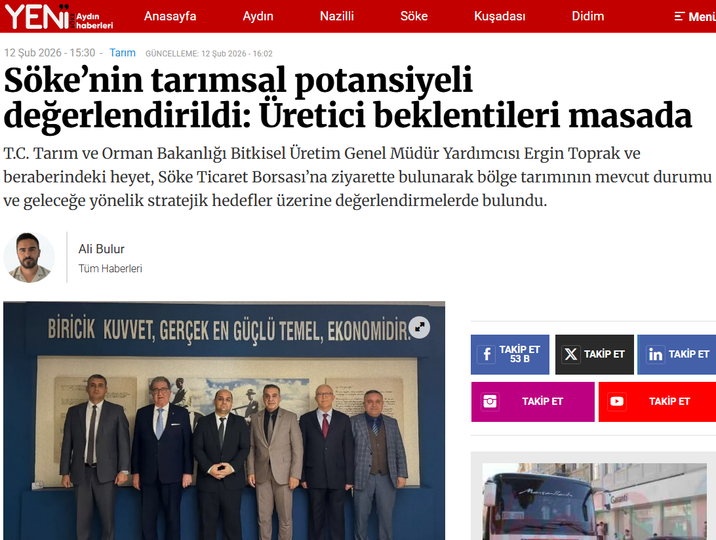Open the main group article photo
The height and width of the screenshot is (540, 716).
pos(224,421)
